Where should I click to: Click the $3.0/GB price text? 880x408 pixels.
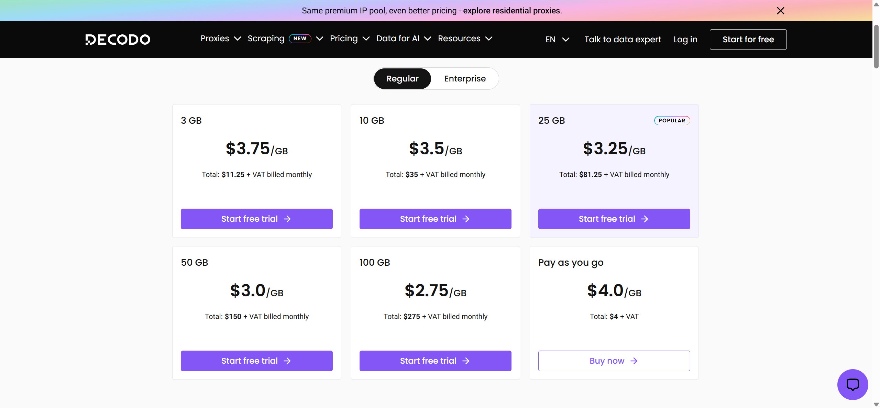coord(256,291)
